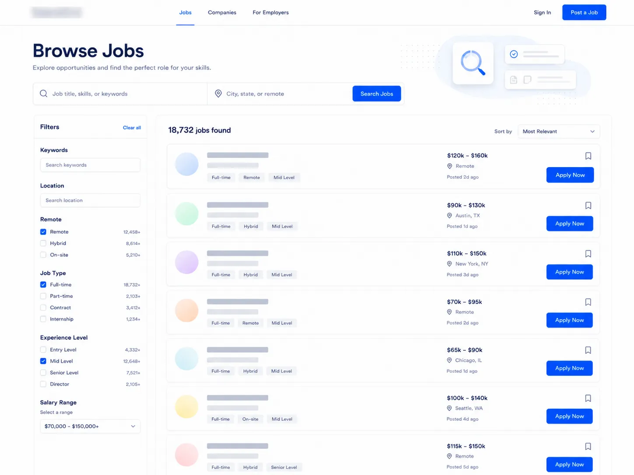Click the pin icon beside Seattle, WA
634x475 pixels.
[449, 408]
